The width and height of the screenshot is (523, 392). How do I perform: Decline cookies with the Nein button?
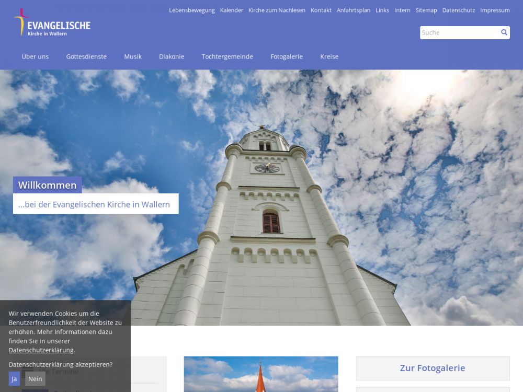pos(35,379)
